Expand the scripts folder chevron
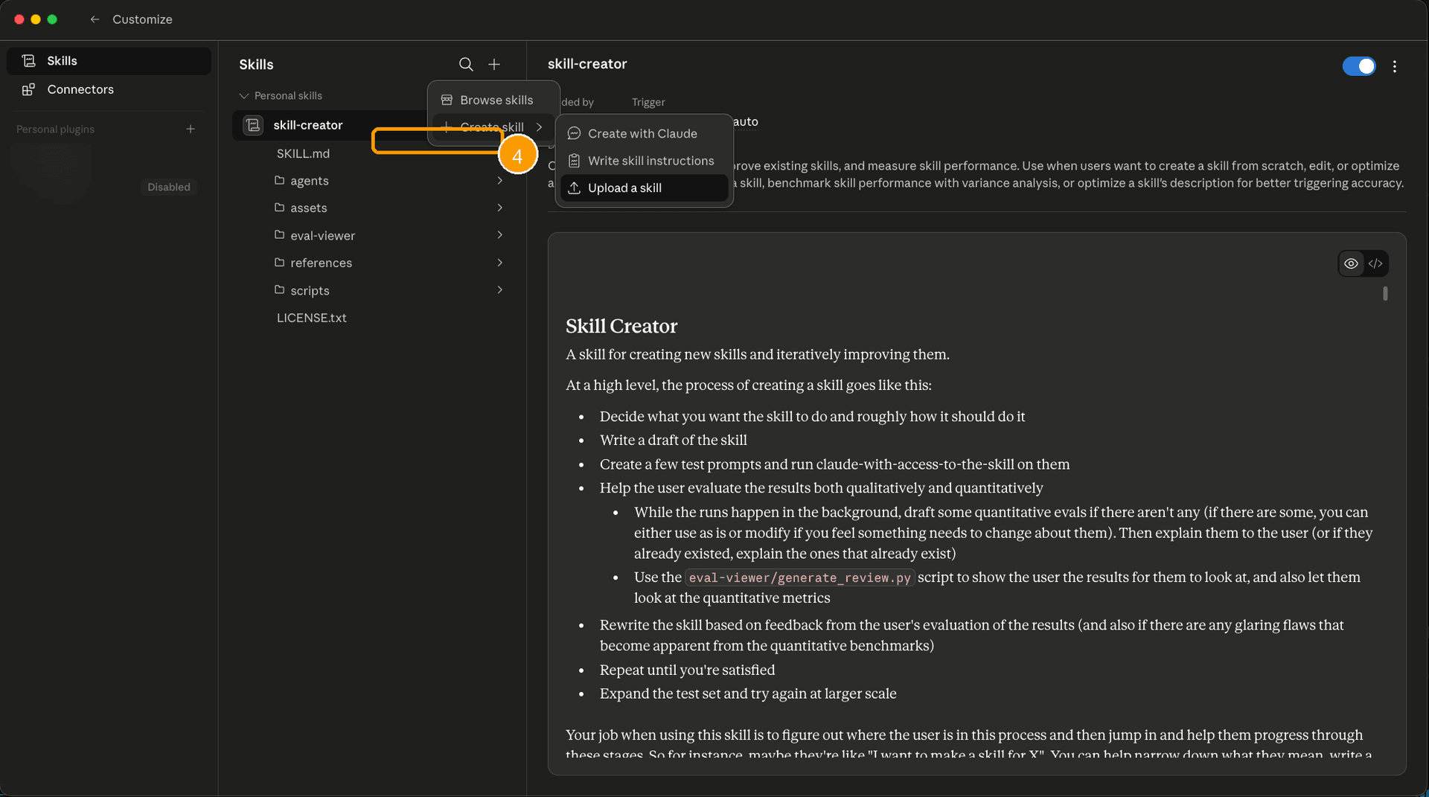The image size is (1429, 797). [x=499, y=290]
